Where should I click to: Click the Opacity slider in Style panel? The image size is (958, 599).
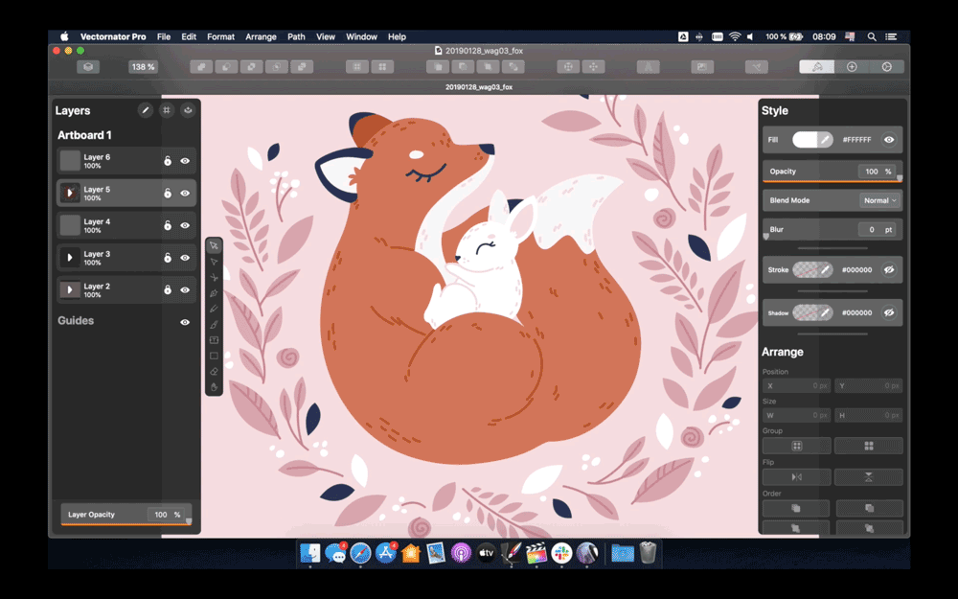[833, 180]
